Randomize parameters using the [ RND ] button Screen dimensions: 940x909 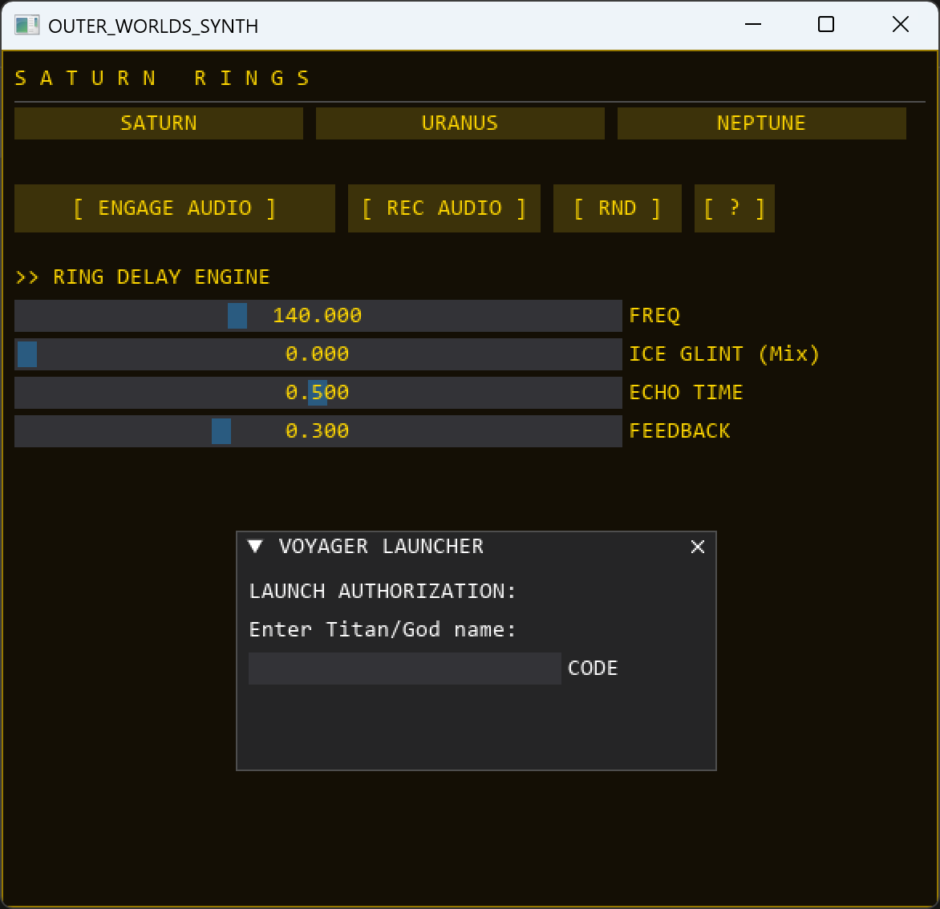[x=617, y=208]
